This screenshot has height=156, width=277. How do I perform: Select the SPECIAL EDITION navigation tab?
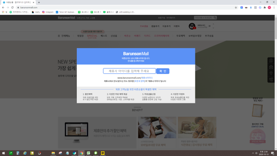click(x=92, y=37)
